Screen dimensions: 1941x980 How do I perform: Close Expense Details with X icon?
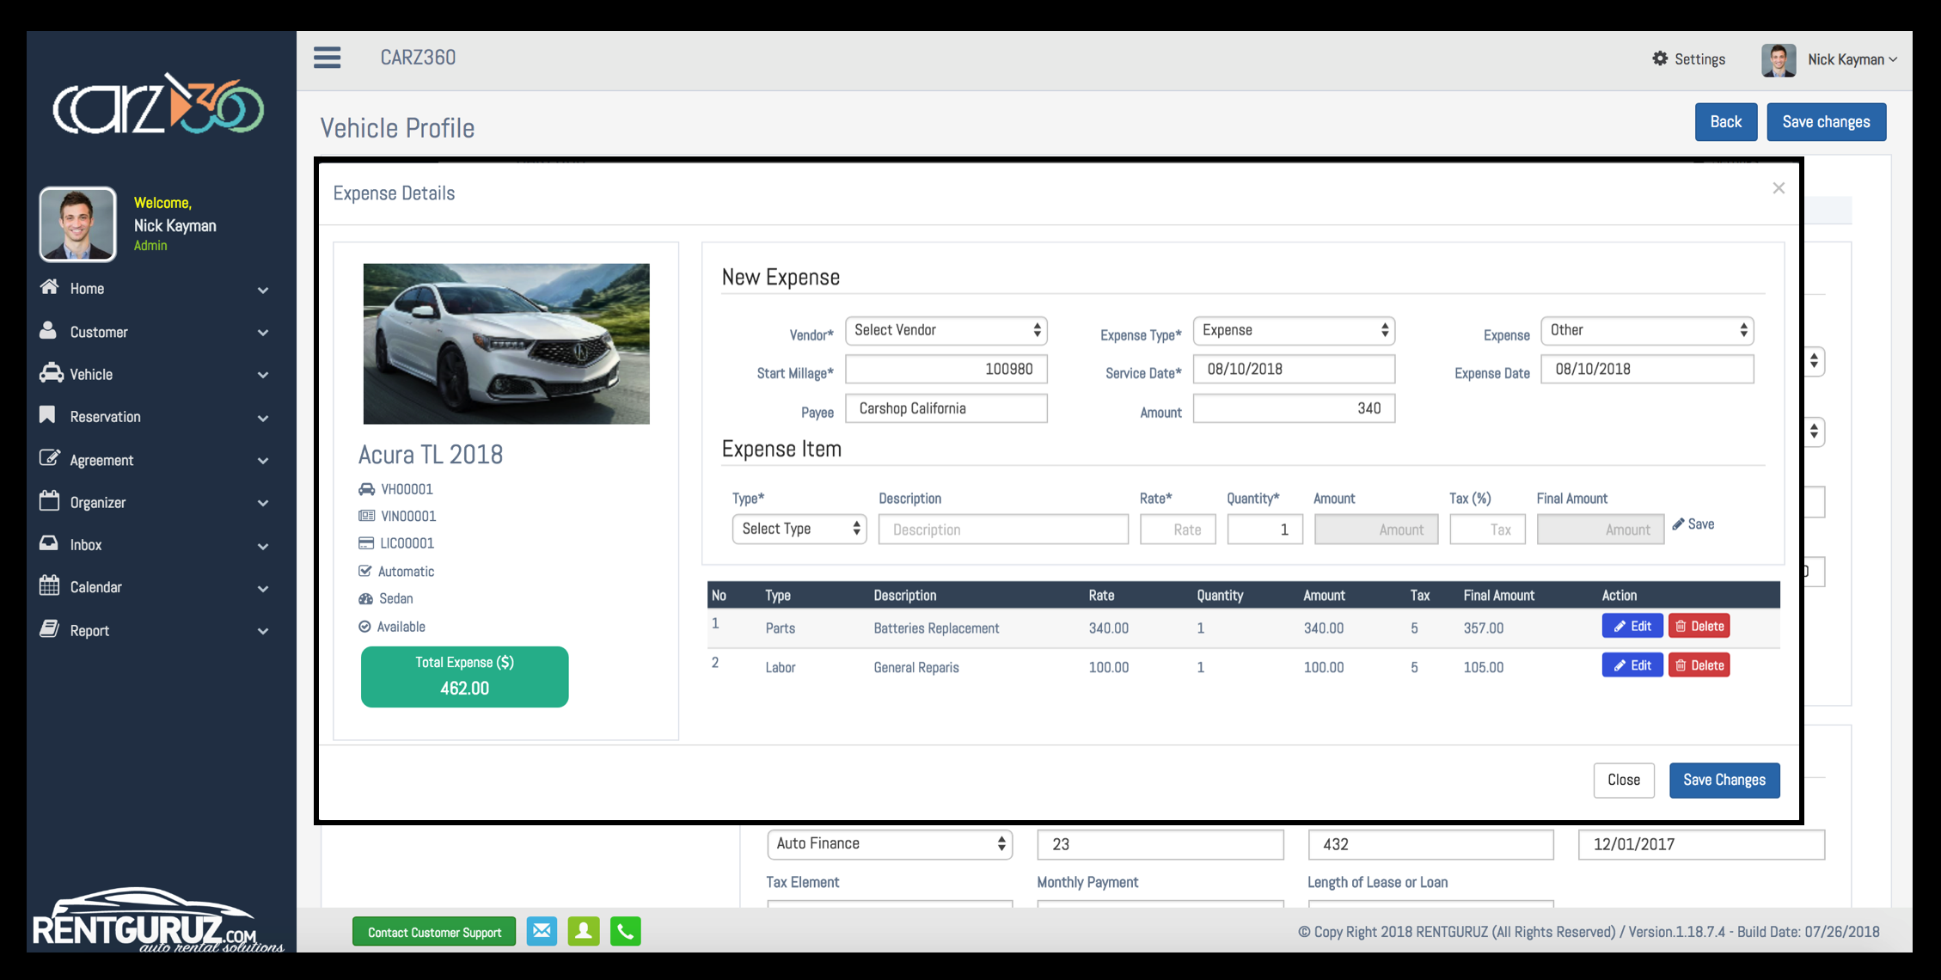[x=1779, y=188]
